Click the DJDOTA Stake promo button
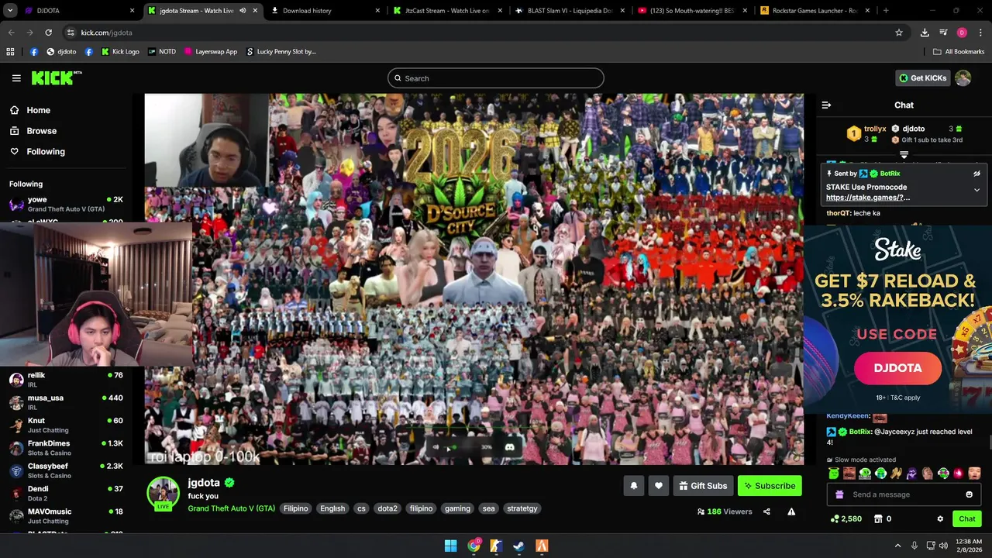 click(897, 368)
